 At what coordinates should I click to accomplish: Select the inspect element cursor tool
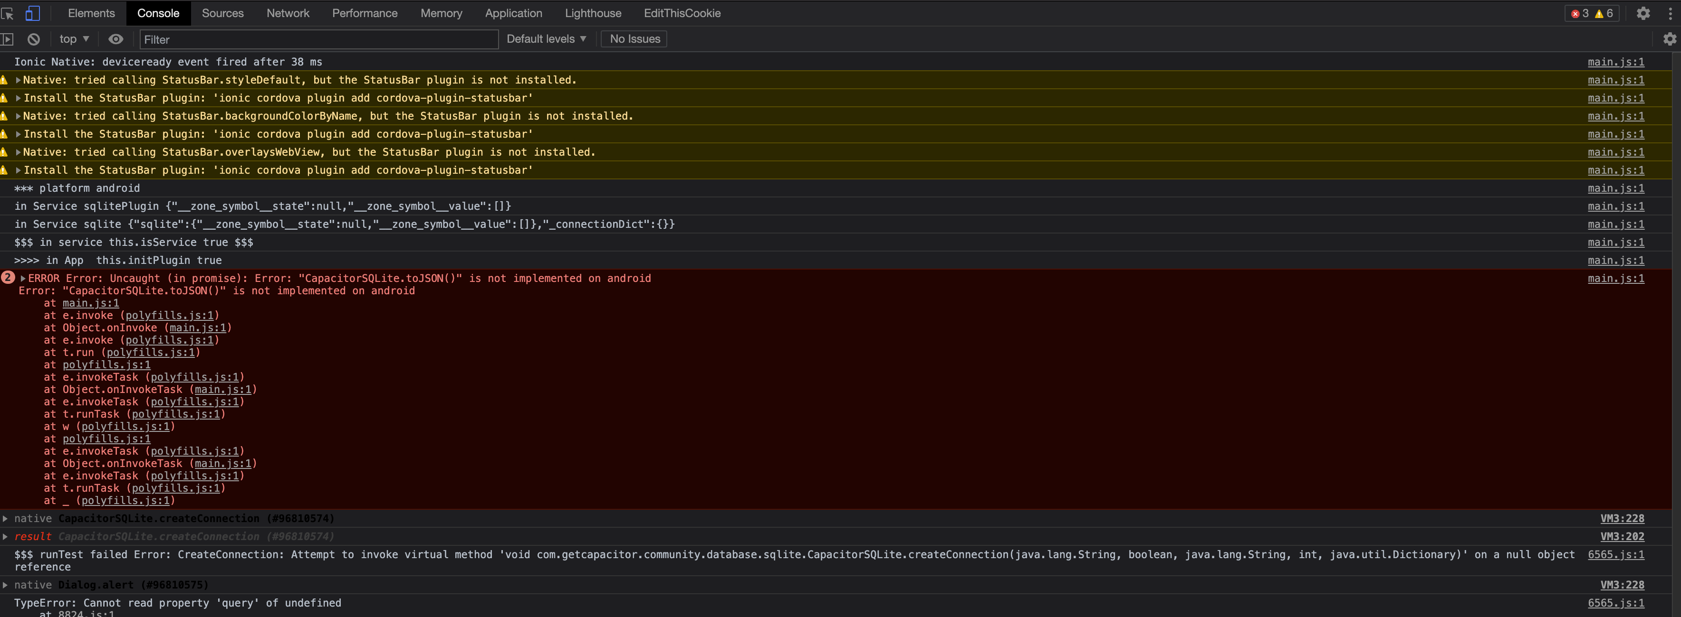click(8, 13)
